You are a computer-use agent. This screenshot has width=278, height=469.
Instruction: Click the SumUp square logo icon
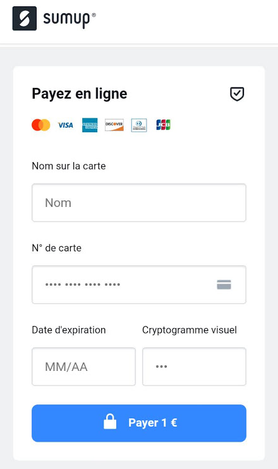(x=25, y=18)
